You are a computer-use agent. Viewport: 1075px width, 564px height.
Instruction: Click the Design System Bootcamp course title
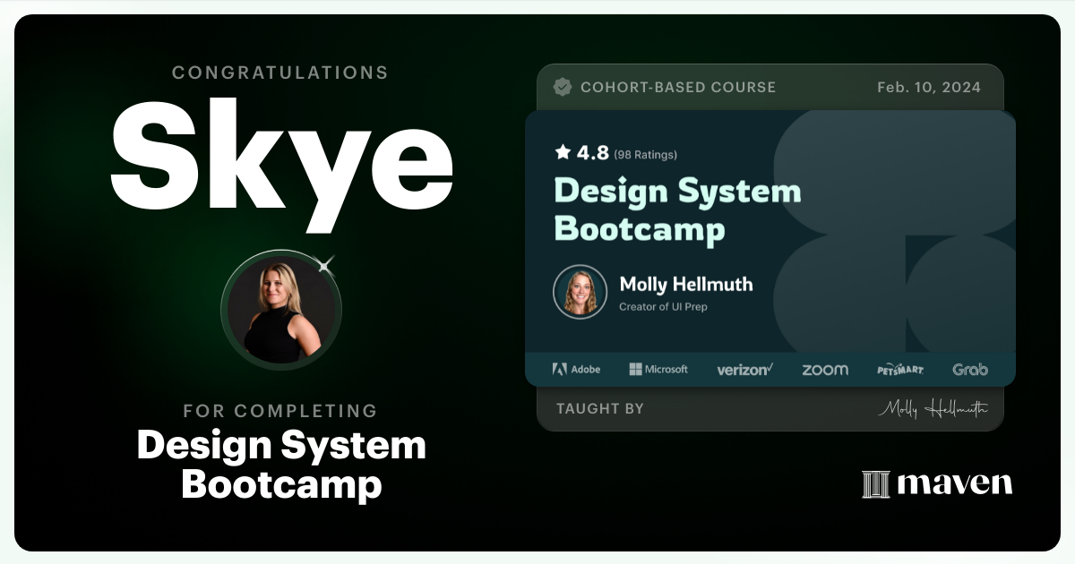click(x=678, y=209)
